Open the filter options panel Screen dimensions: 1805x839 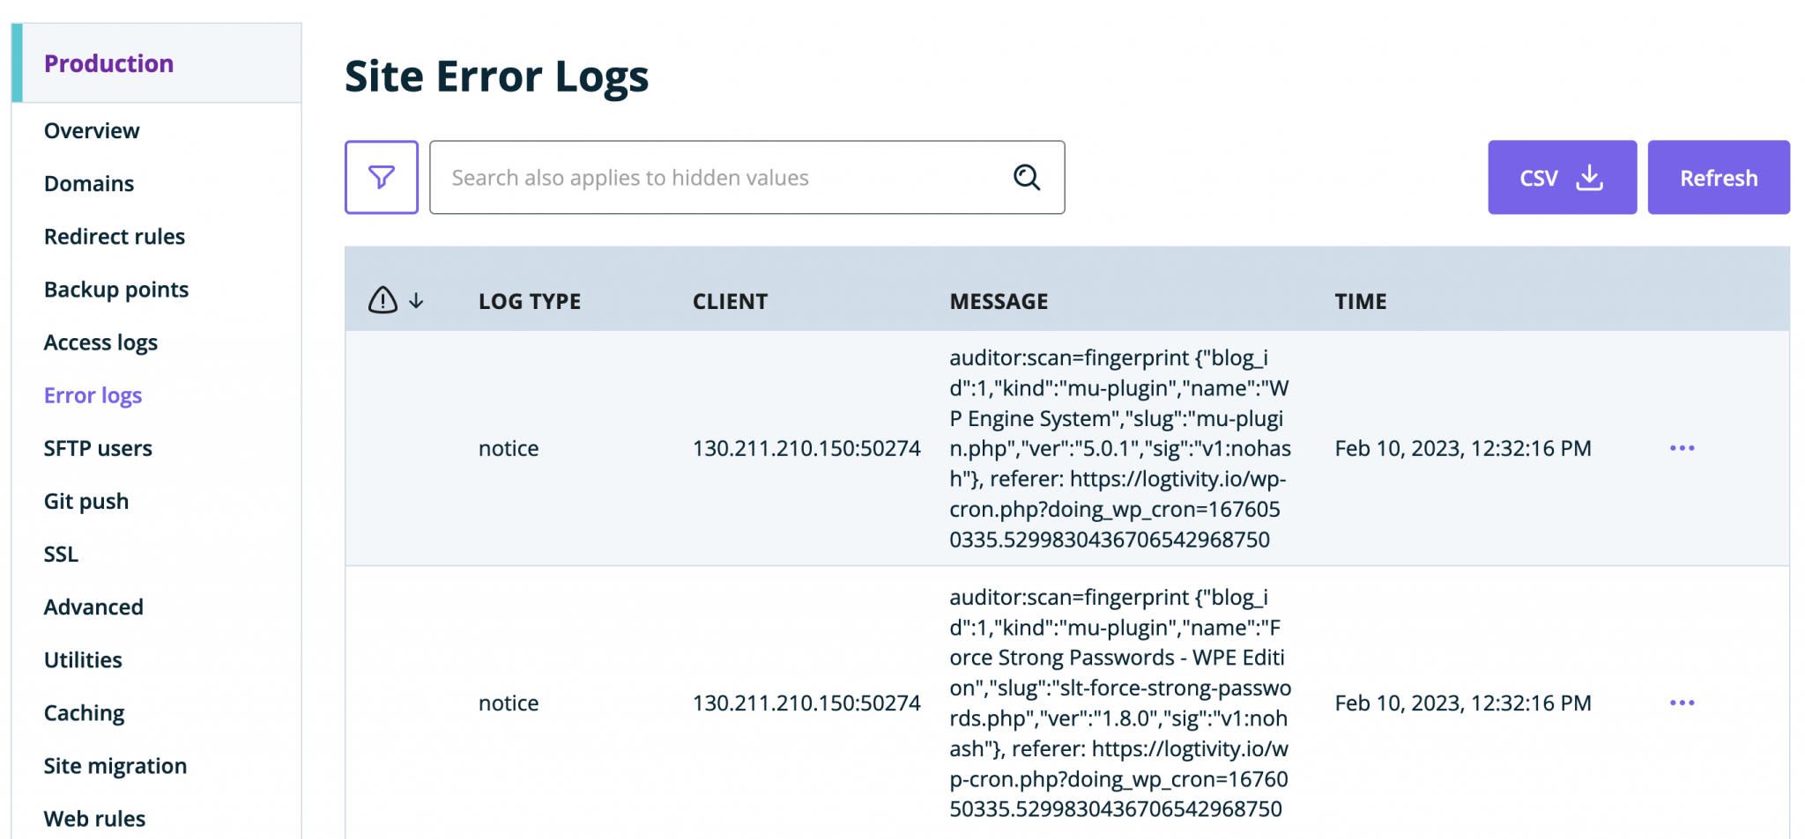click(x=381, y=177)
